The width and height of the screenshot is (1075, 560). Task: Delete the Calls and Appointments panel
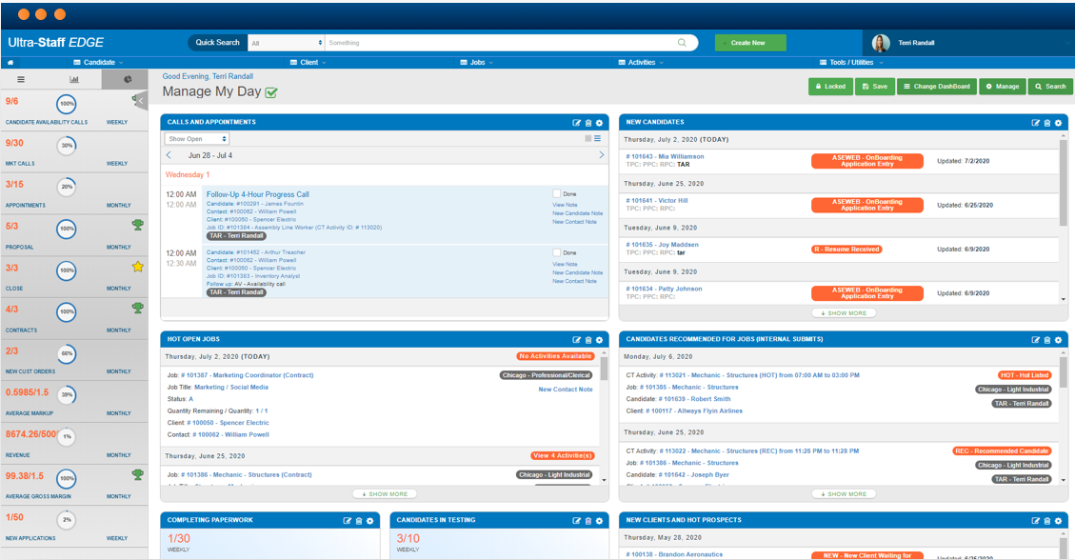(x=588, y=123)
